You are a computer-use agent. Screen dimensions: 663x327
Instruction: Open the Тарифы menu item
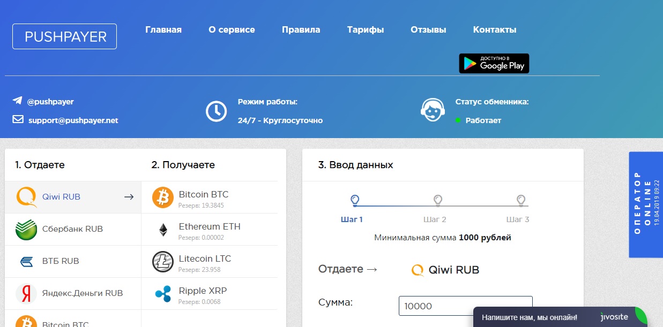365,30
